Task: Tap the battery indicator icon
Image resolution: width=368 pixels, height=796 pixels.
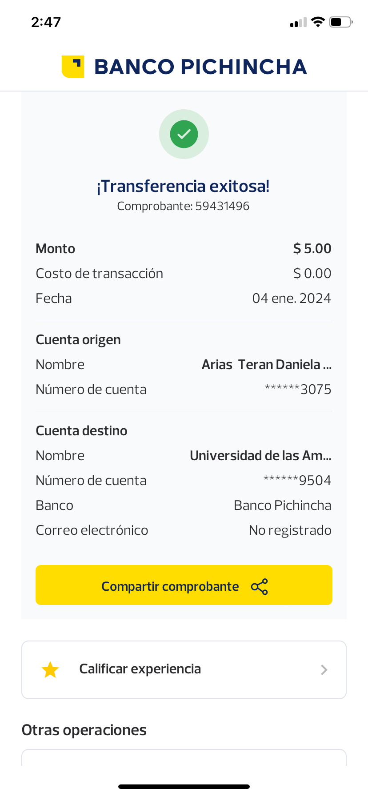Action: (x=340, y=22)
